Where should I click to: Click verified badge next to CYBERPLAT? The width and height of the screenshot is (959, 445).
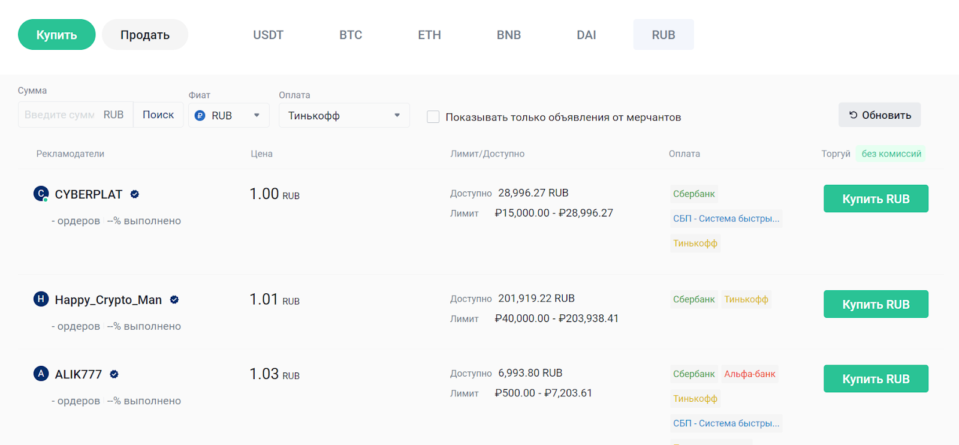(x=135, y=194)
